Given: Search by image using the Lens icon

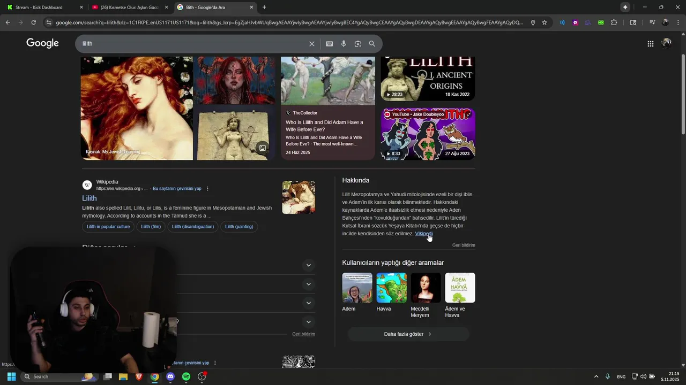Looking at the screenshot, I should point(358,44).
